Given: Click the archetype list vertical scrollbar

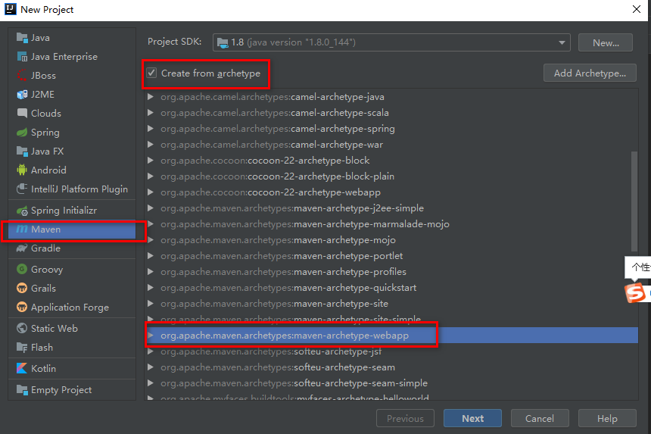Looking at the screenshot, I should (634, 201).
